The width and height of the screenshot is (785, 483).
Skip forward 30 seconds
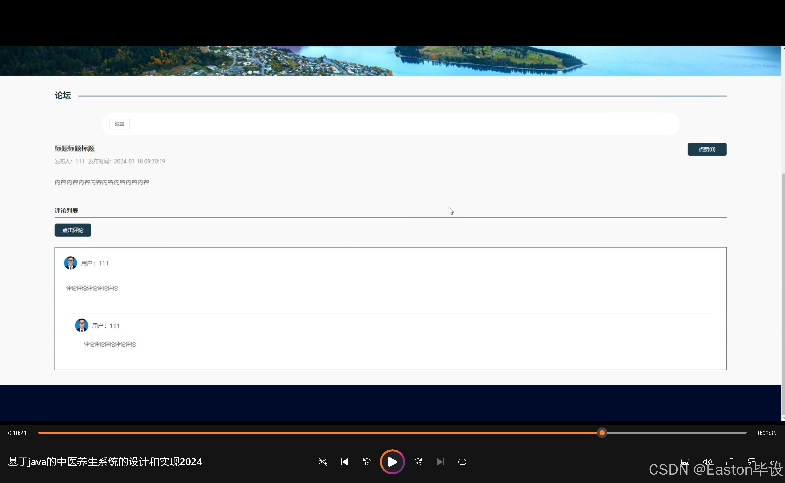point(418,462)
